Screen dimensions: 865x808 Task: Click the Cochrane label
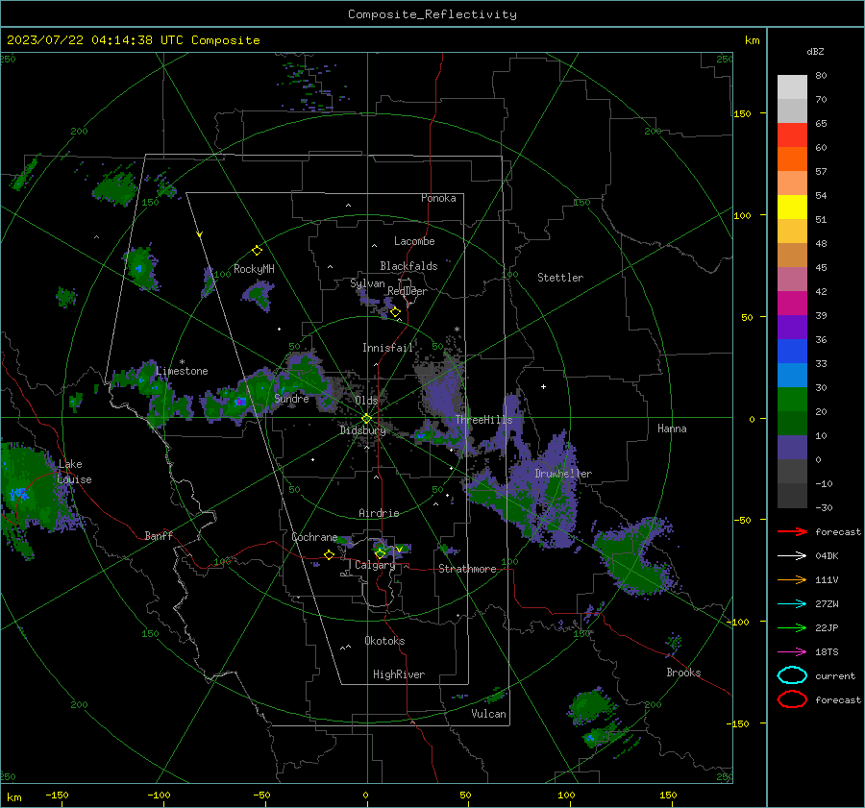[314, 537]
